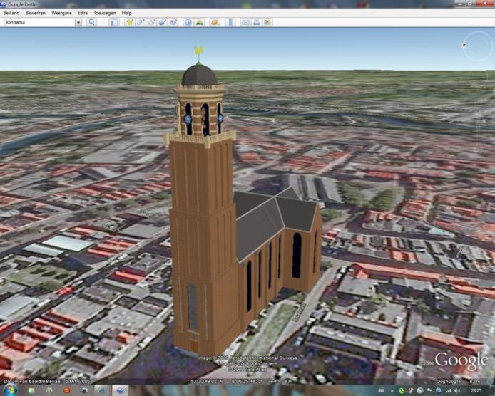
Task: Click the search magnifier button
Action: [91, 22]
